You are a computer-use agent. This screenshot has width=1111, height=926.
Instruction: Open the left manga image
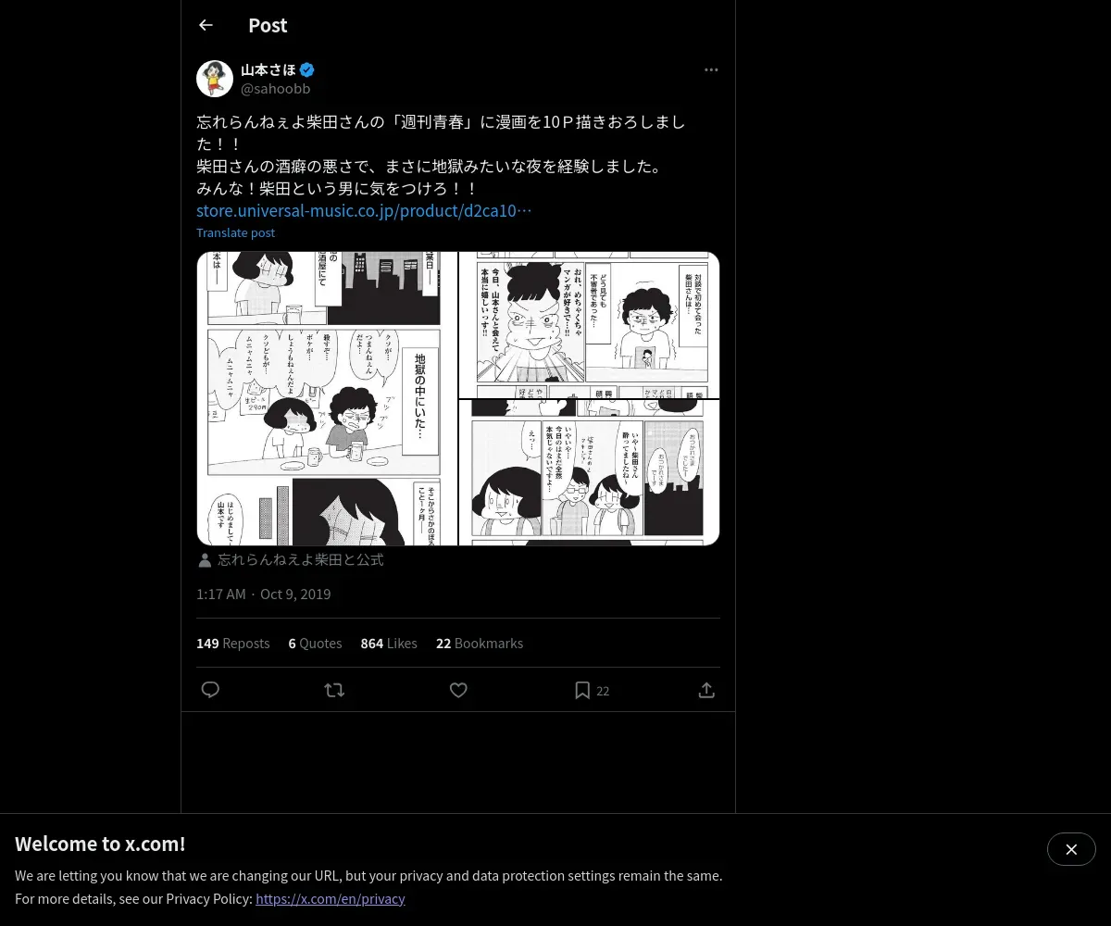(328, 398)
